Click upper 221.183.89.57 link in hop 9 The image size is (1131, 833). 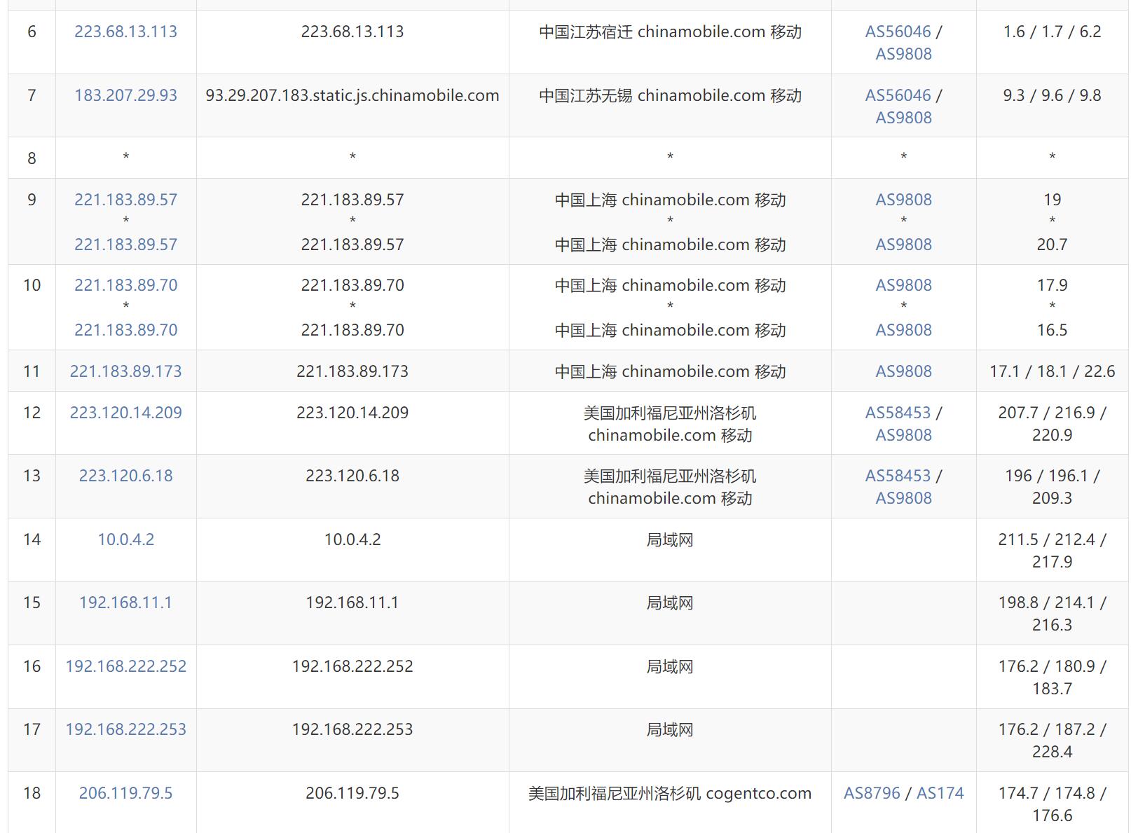[125, 200]
